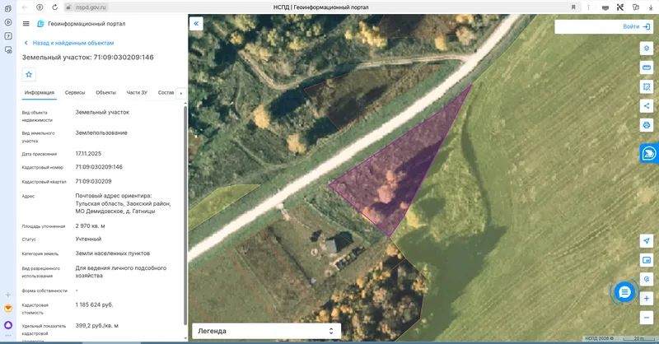
Task: Zoom in with the plus button
Action: click(x=647, y=298)
